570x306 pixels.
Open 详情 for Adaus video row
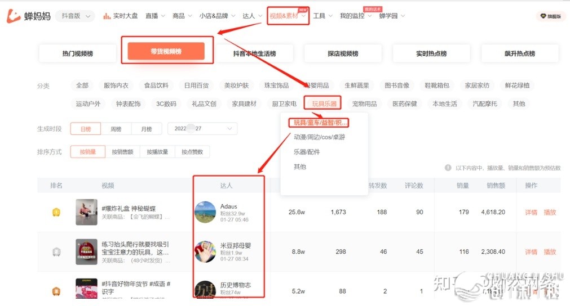point(531,212)
